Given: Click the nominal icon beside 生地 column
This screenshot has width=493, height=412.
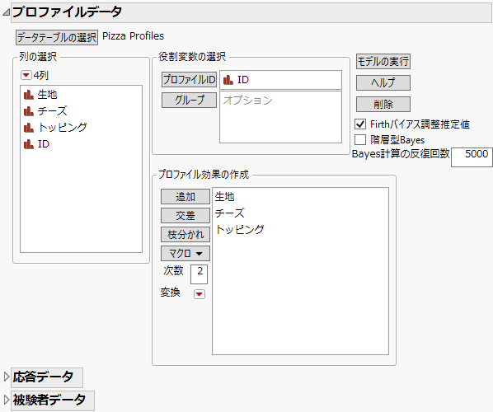Looking at the screenshot, I should tap(29, 95).
